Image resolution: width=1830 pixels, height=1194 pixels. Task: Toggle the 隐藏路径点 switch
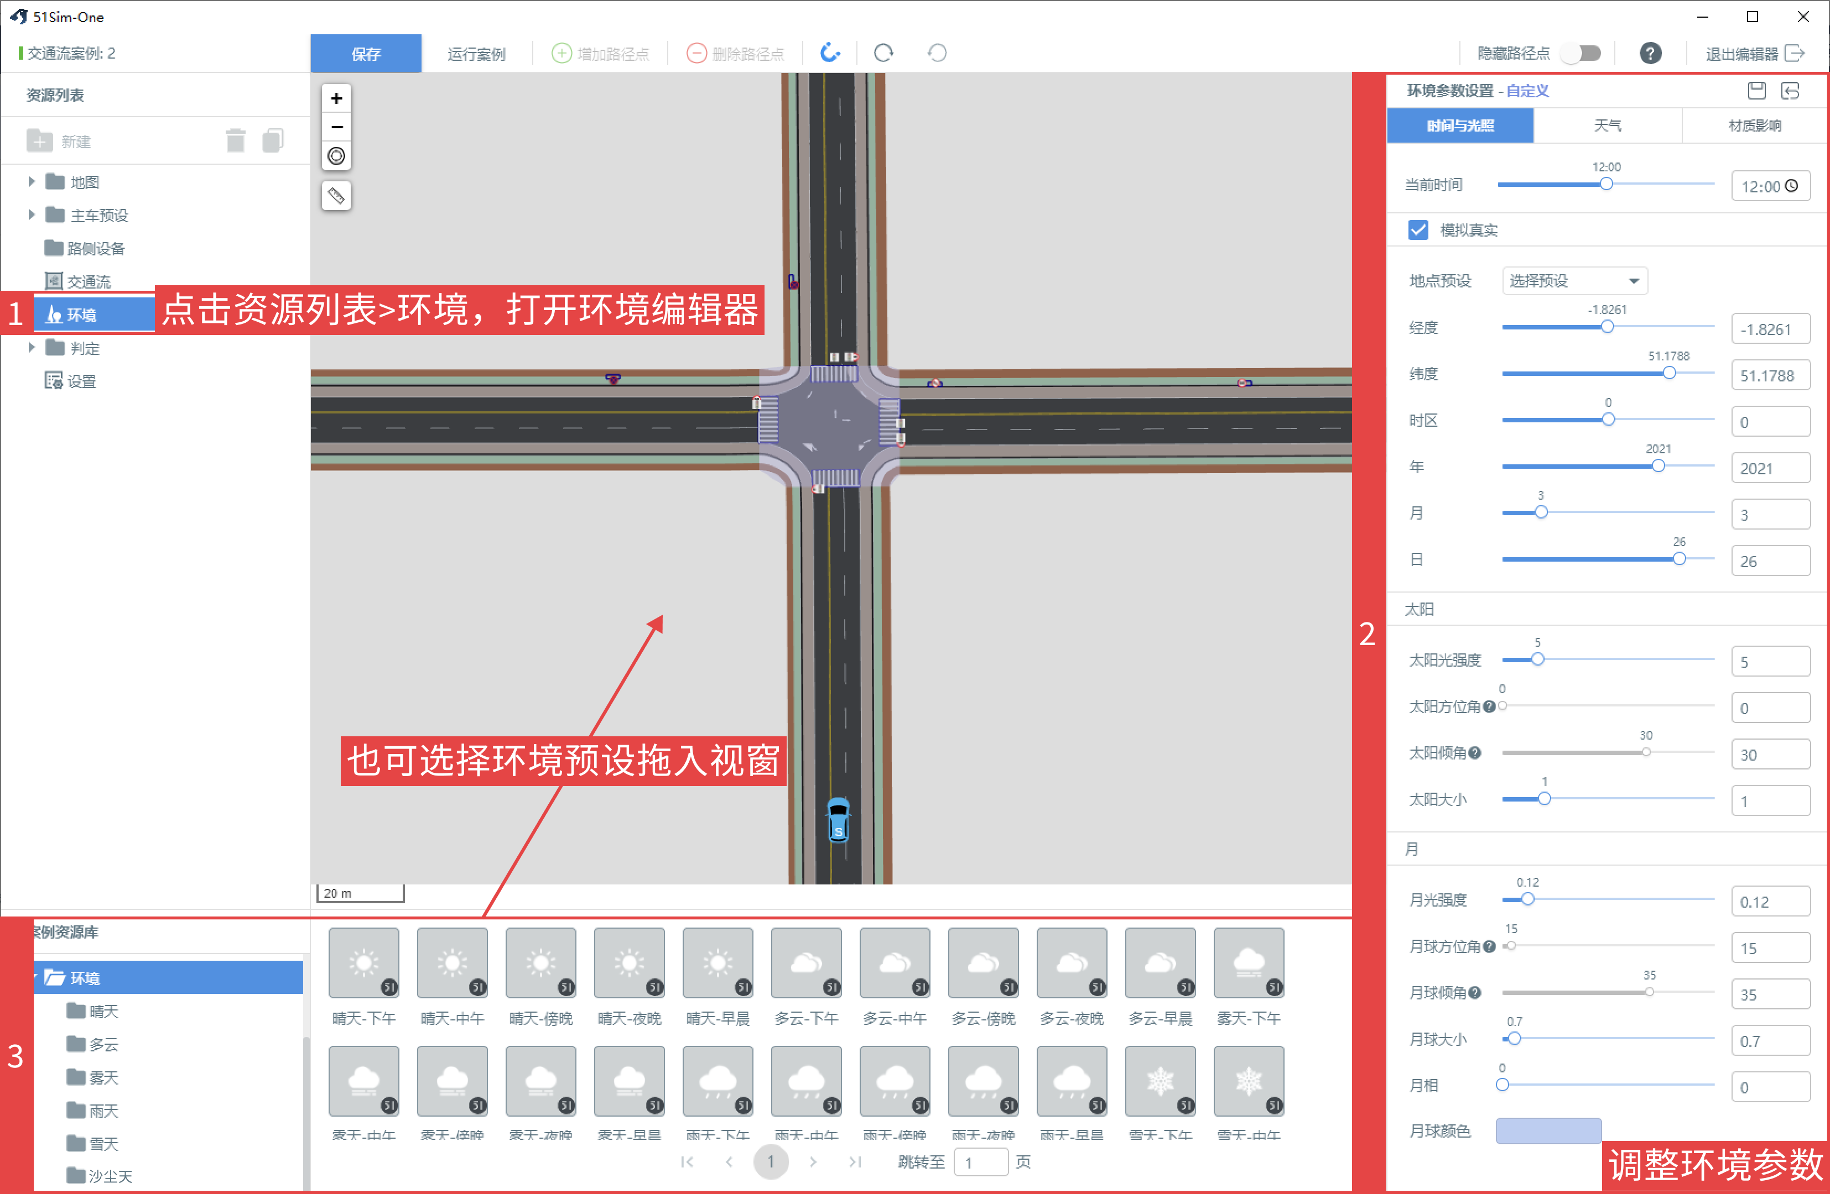tap(1582, 53)
